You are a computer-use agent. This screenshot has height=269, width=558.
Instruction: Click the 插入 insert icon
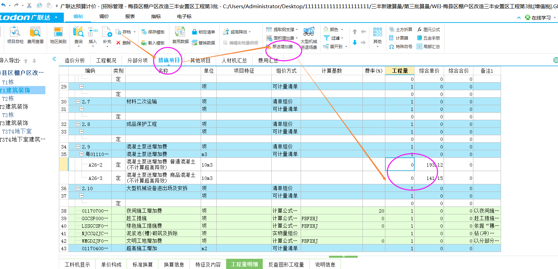(92, 32)
